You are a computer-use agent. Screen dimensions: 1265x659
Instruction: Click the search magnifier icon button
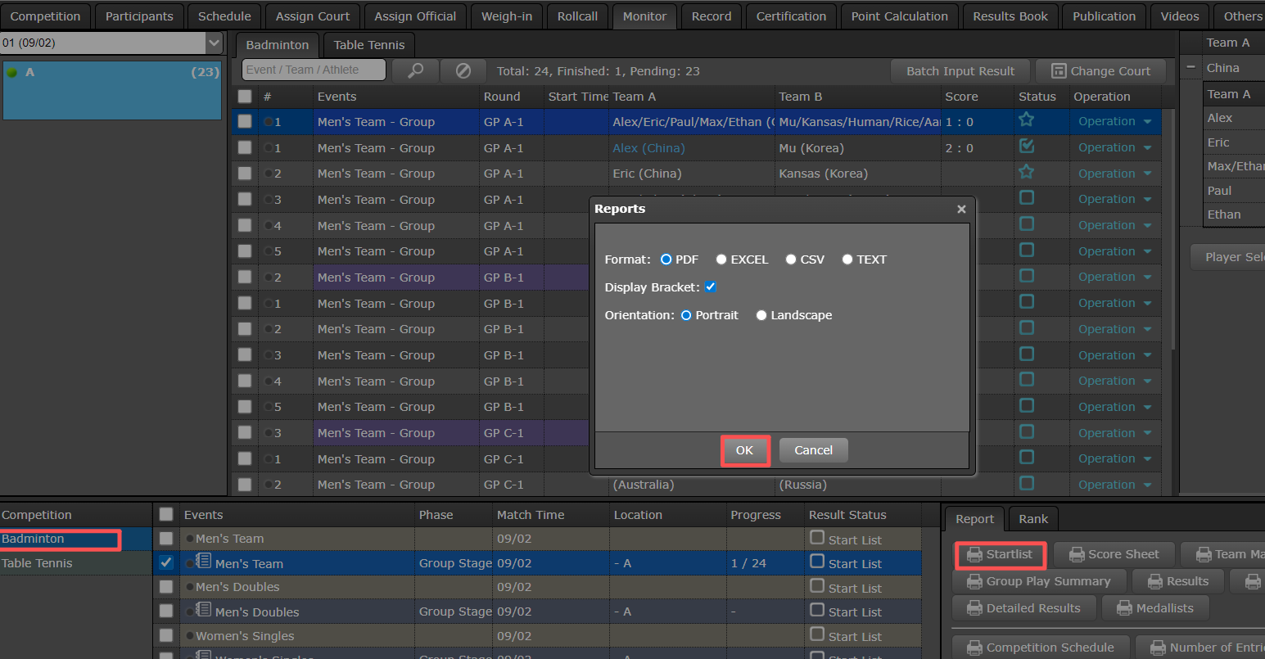click(416, 71)
